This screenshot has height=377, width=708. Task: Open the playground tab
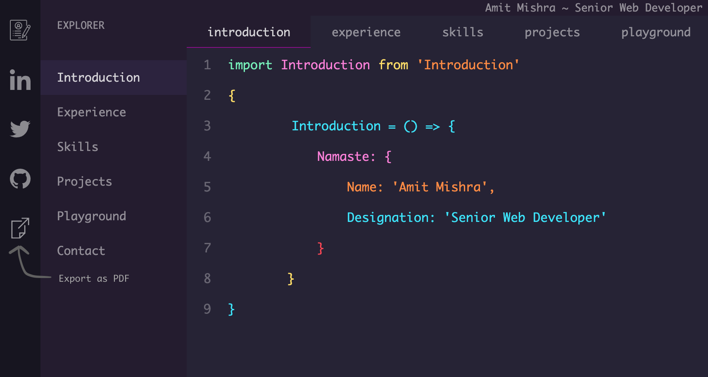point(656,32)
